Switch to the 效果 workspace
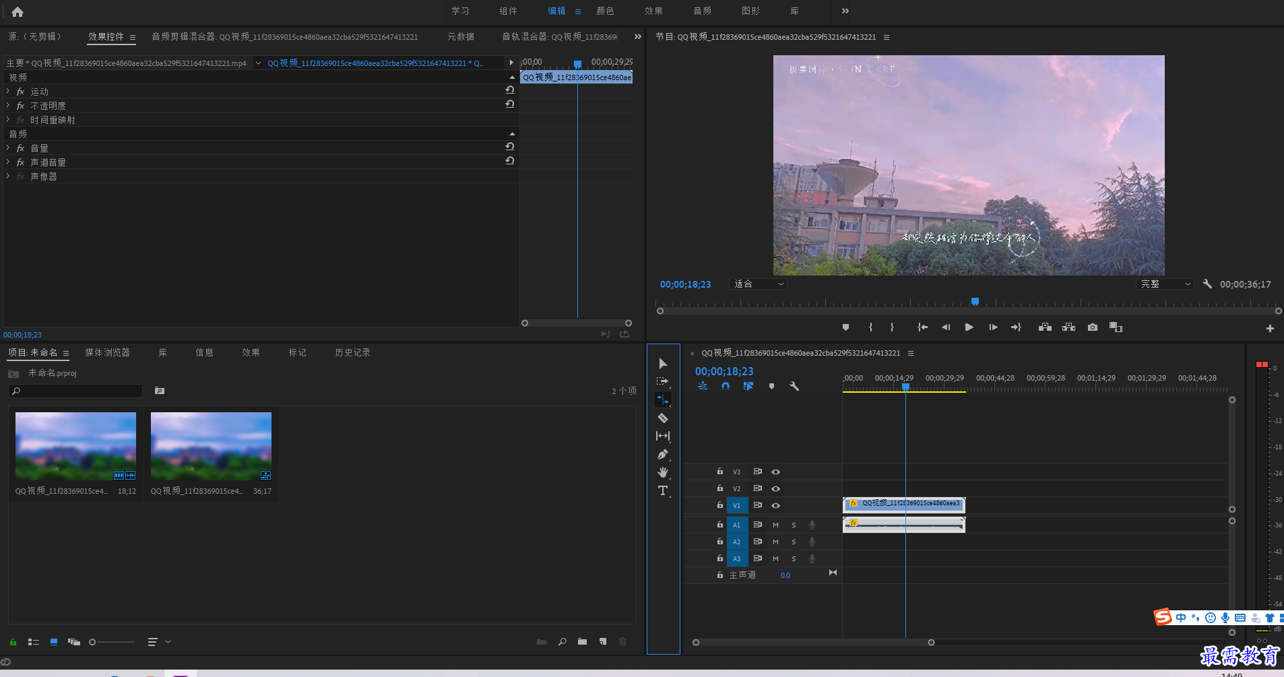The width and height of the screenshot is (1284, 677). (x=653, y=11)
